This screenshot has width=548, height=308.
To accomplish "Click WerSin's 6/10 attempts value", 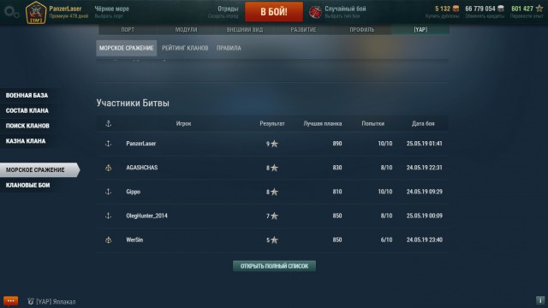I will click(x=386, y=240).
